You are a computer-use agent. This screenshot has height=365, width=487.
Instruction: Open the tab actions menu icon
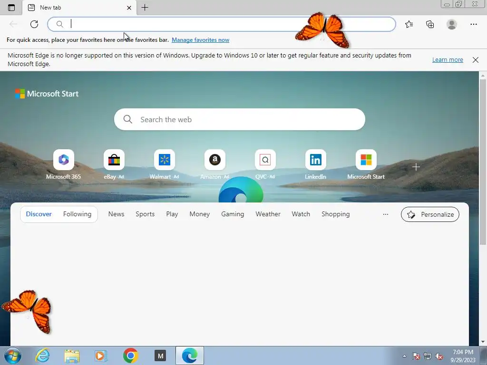[11, 8]
